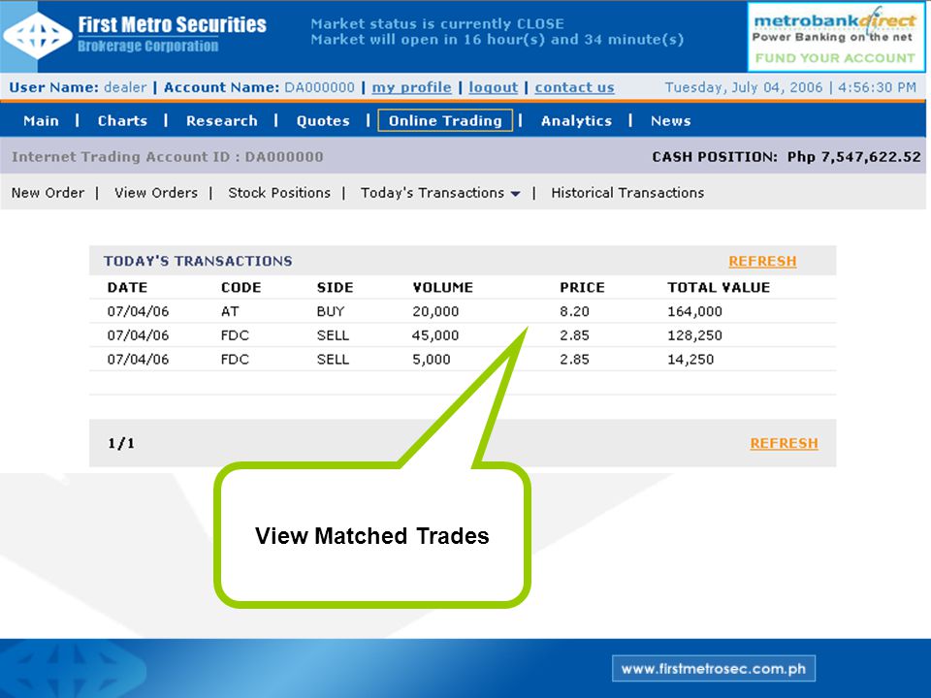The height and width of the screenshot is (698, 931).
Task: Go to the Main menu tab
Action: pos(41,120)
